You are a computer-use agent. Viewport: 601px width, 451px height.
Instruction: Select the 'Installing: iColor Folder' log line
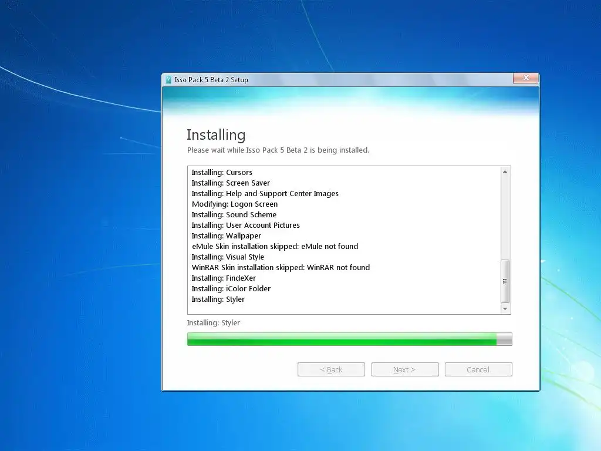(x=231, y=288)
